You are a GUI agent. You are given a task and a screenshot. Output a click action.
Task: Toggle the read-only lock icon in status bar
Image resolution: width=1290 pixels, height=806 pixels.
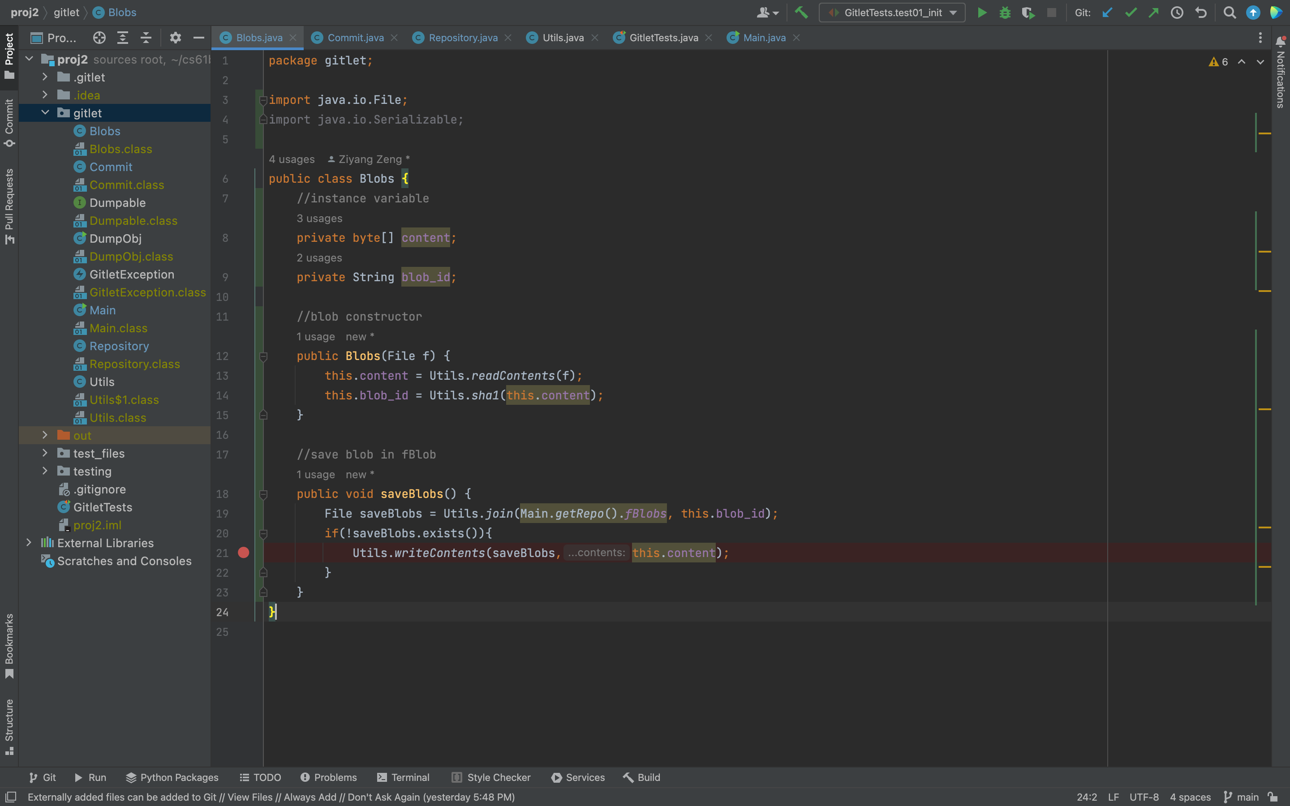point(1273,797)
